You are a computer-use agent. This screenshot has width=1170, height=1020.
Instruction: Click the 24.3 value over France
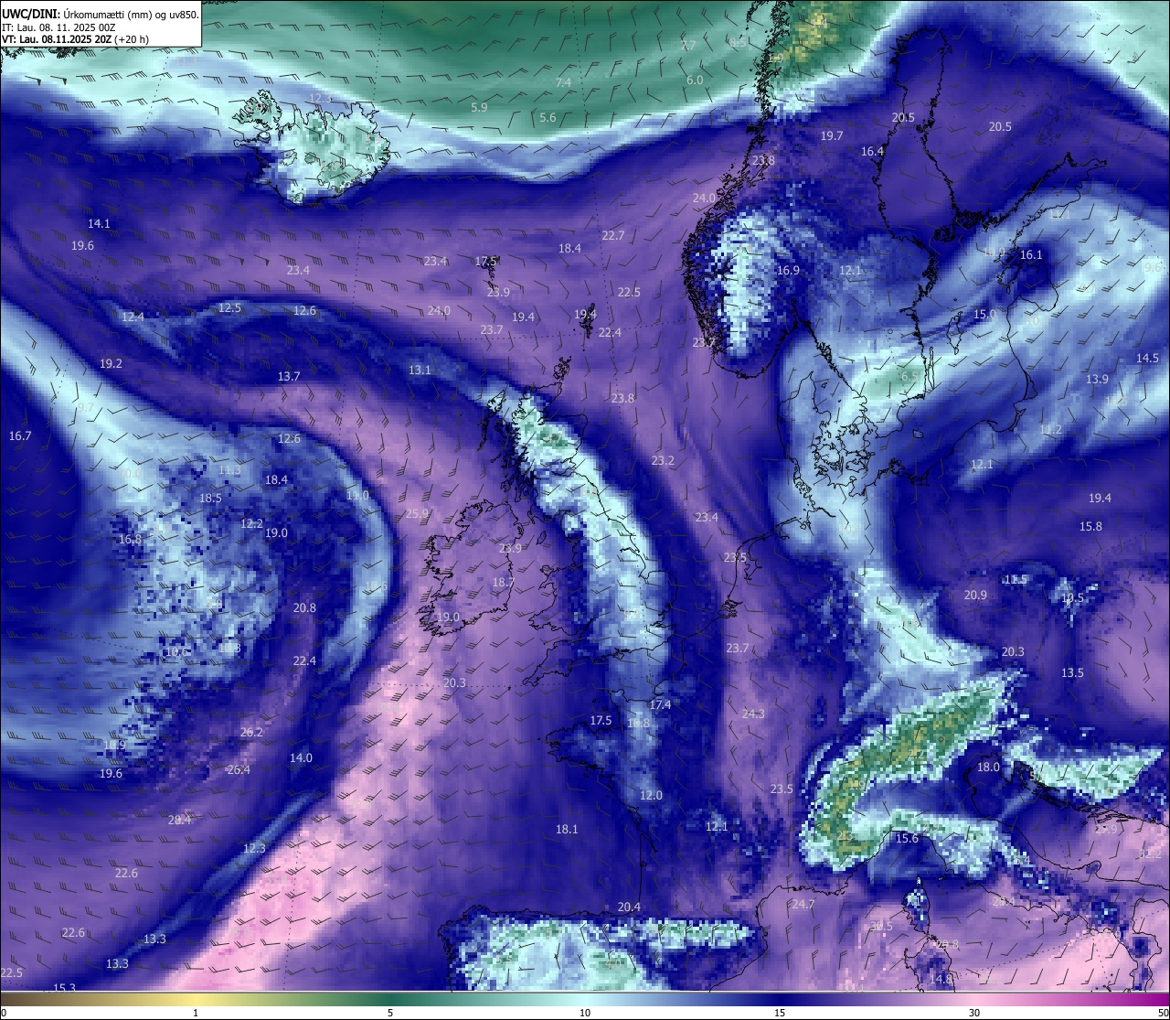(753, 714)
